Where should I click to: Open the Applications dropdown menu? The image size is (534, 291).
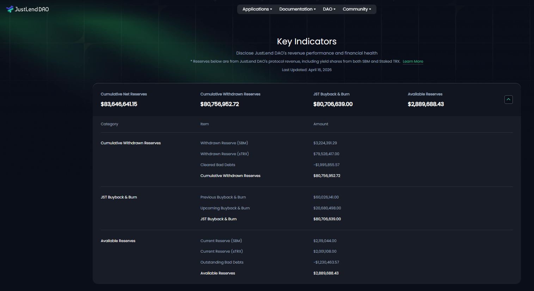(257, 9)
